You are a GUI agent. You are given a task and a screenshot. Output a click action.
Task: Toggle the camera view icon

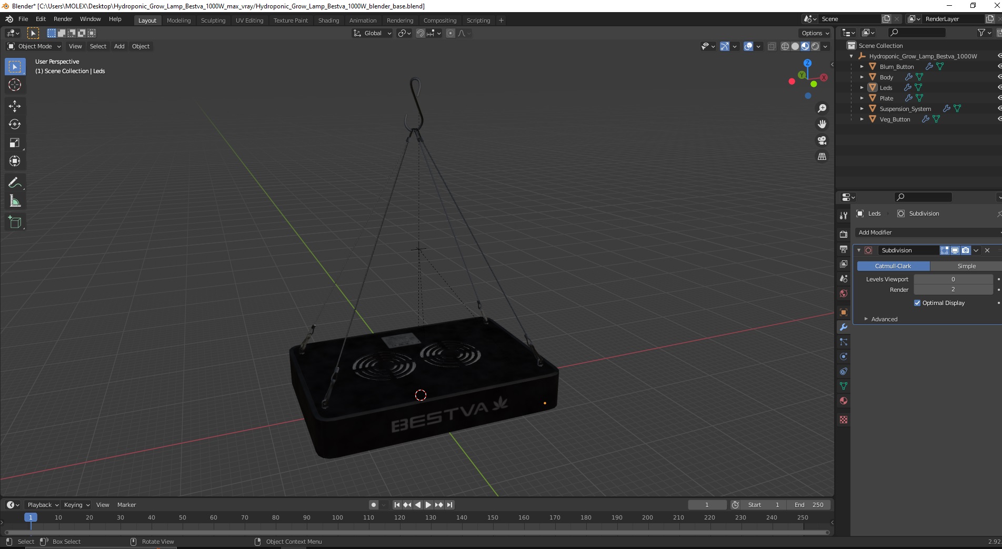point(822,140)
